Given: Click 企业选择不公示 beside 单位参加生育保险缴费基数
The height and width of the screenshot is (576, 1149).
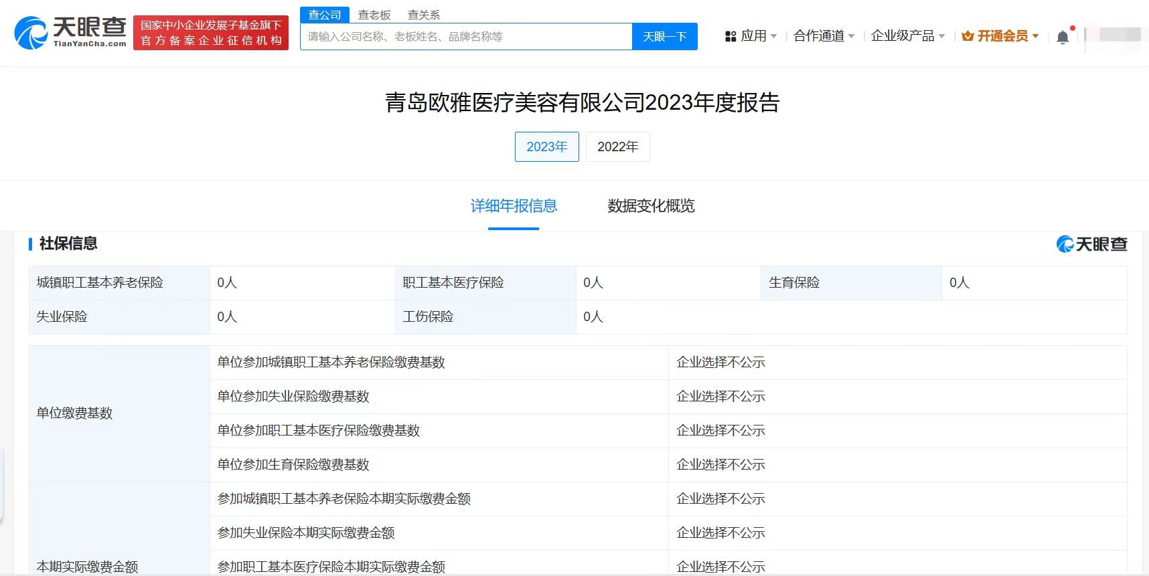Looking at the screenshot, I should point(720,465).
